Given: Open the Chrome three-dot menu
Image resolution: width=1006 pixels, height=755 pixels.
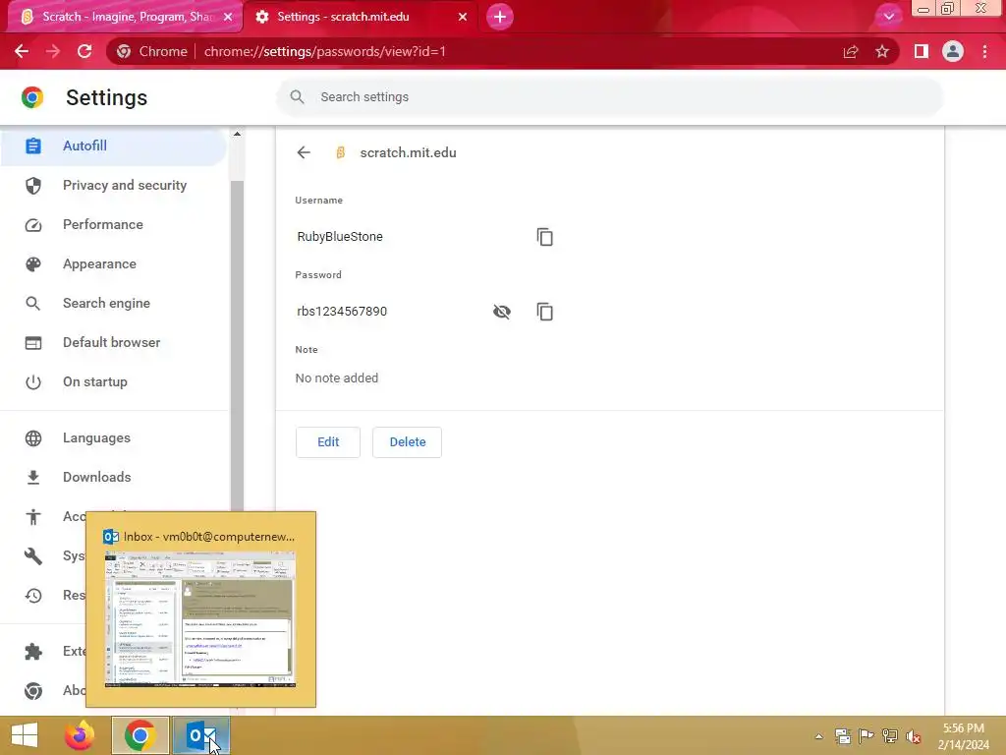Looking at the screenshot, I should tap(984, 51).
